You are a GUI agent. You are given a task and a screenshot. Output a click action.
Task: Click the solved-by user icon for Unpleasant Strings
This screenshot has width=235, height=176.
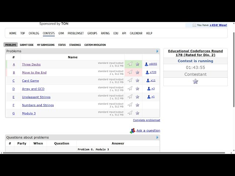[149, 97]
